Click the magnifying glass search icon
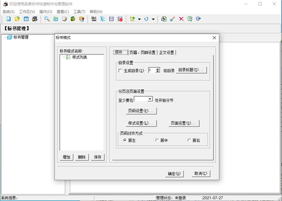 pyautogui.click(x=47, y=19)
